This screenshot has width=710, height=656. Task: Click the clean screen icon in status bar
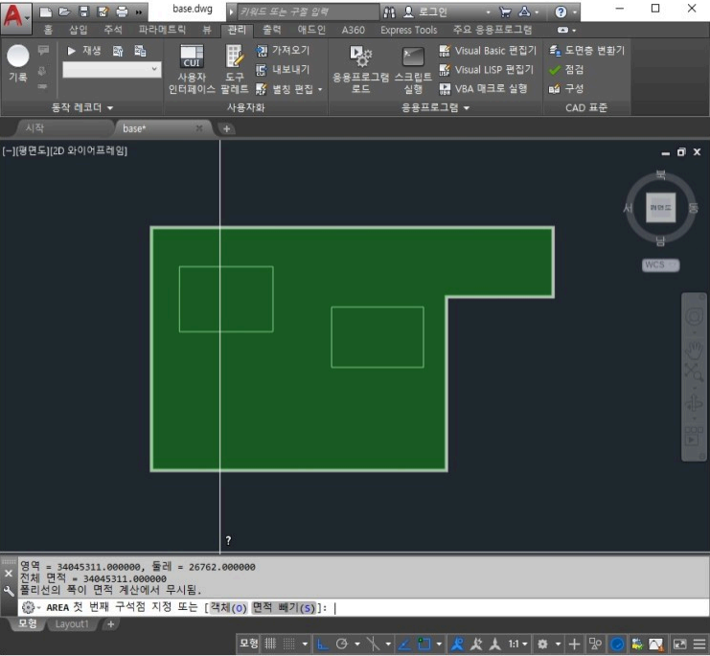tap(679, 644)
